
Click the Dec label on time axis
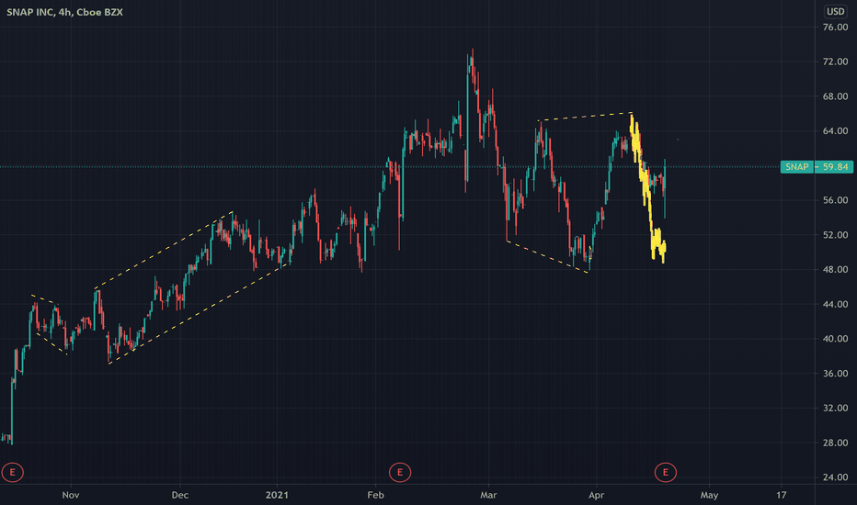tap(180, 495)
